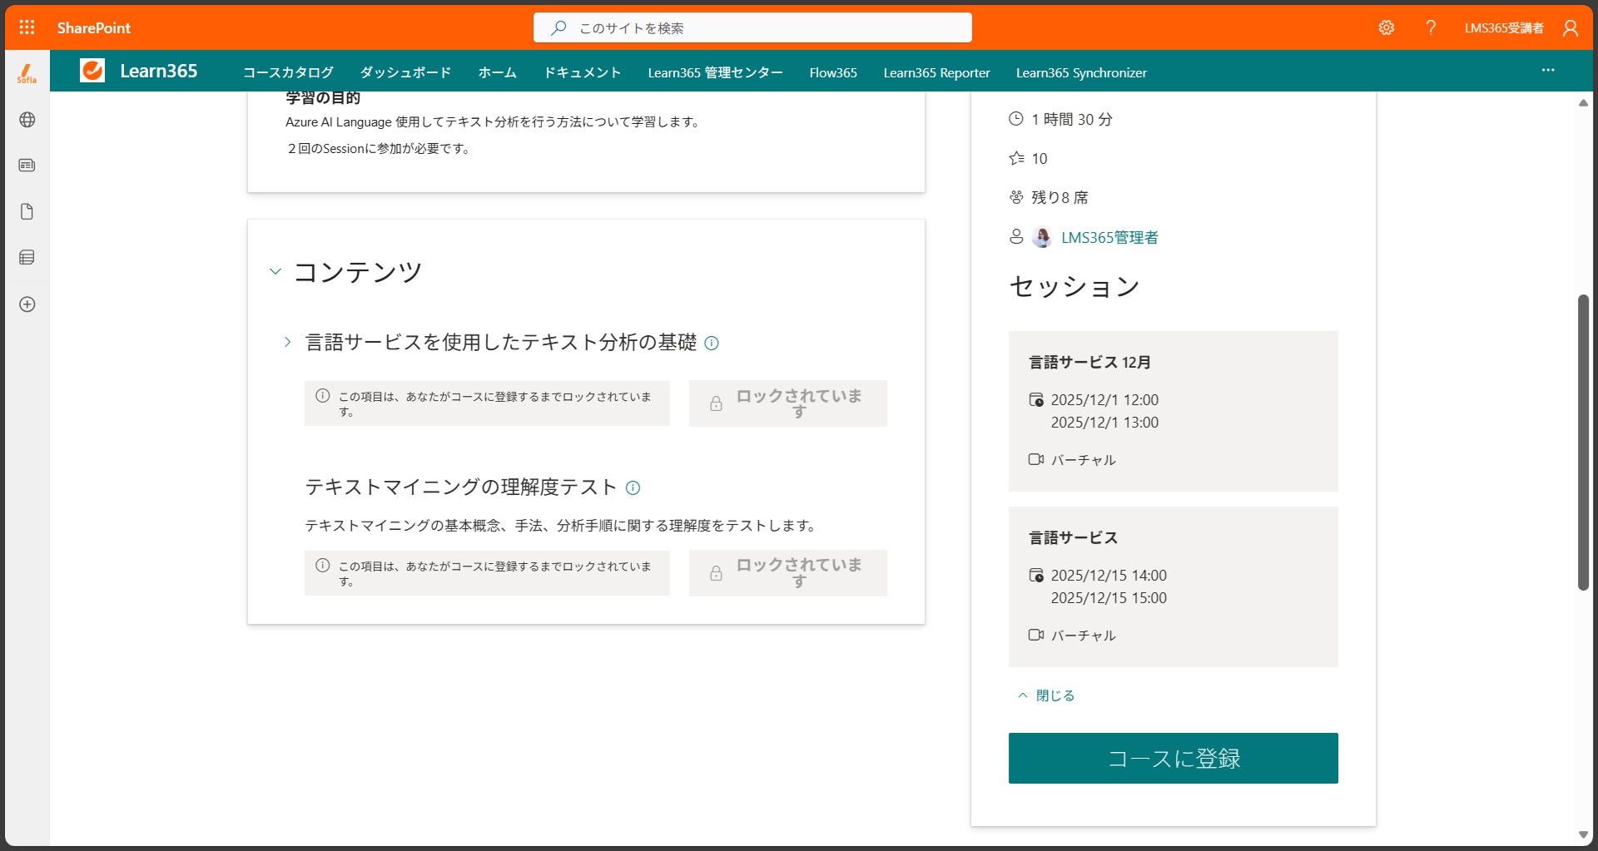
Task: Click the Sofia site logo
Action: click(27, 73)
